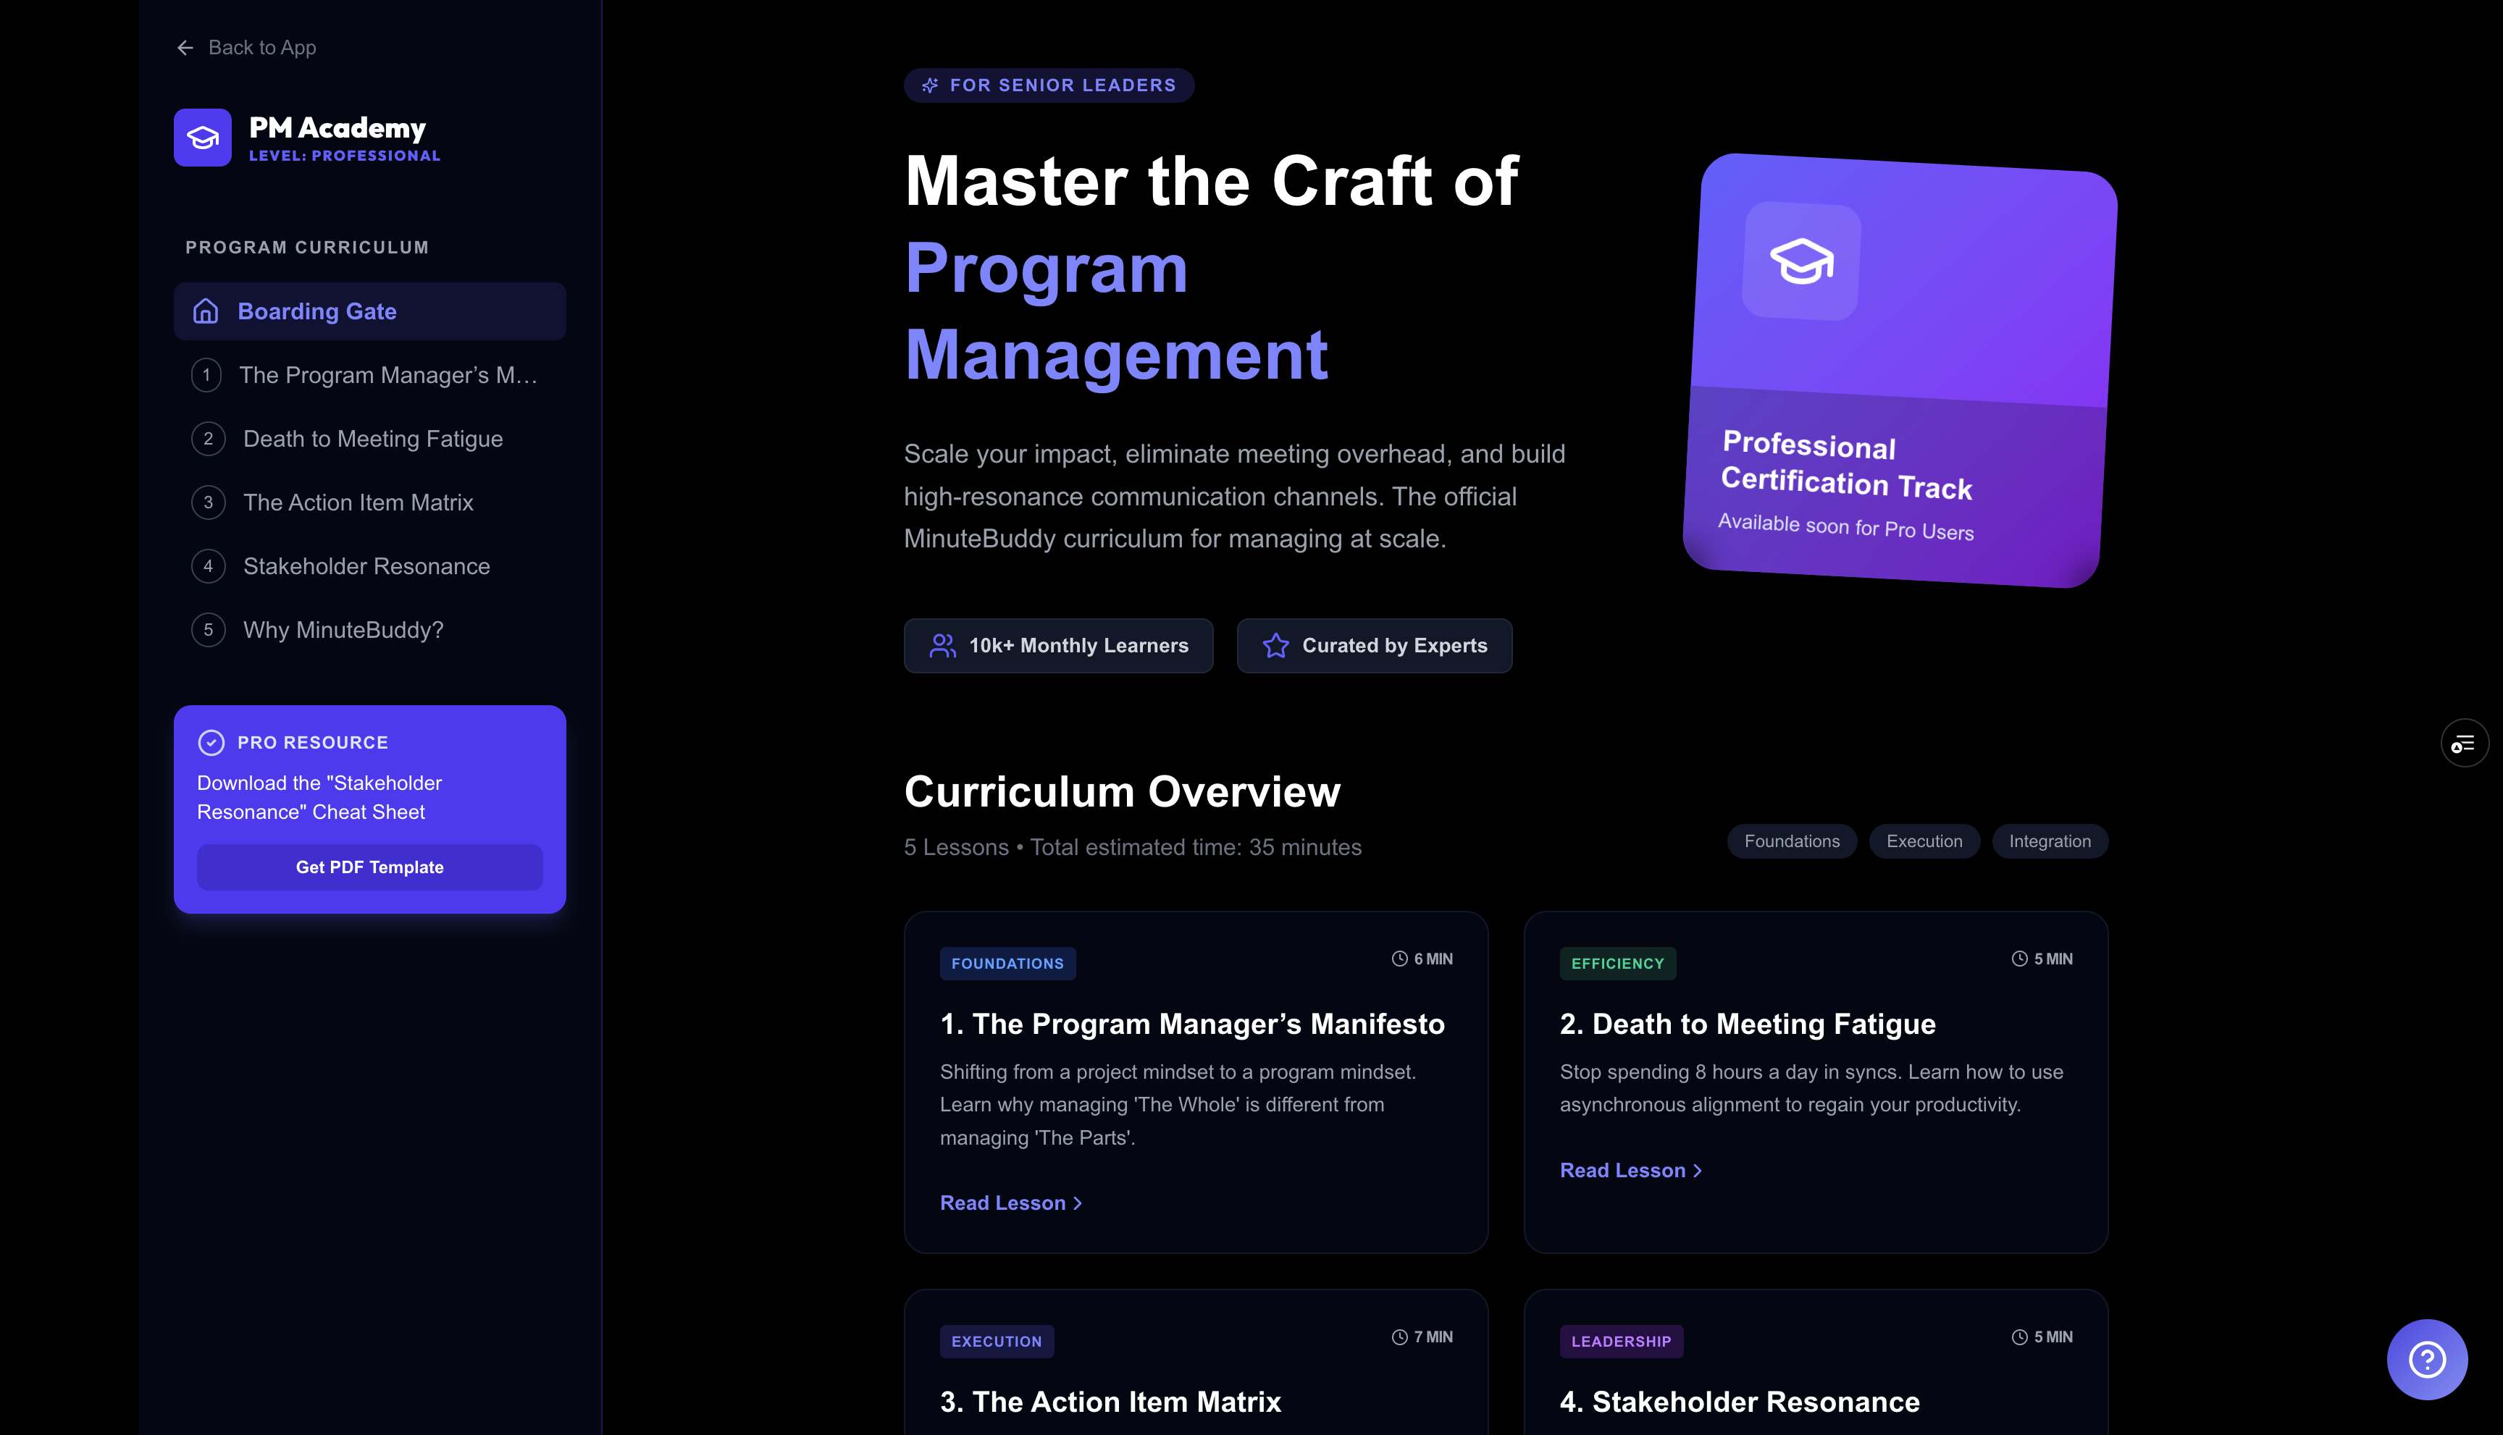The image size is (2503, 1435).
Task: Click the PM Academy graduation cap logo
Action: point(202,138)
